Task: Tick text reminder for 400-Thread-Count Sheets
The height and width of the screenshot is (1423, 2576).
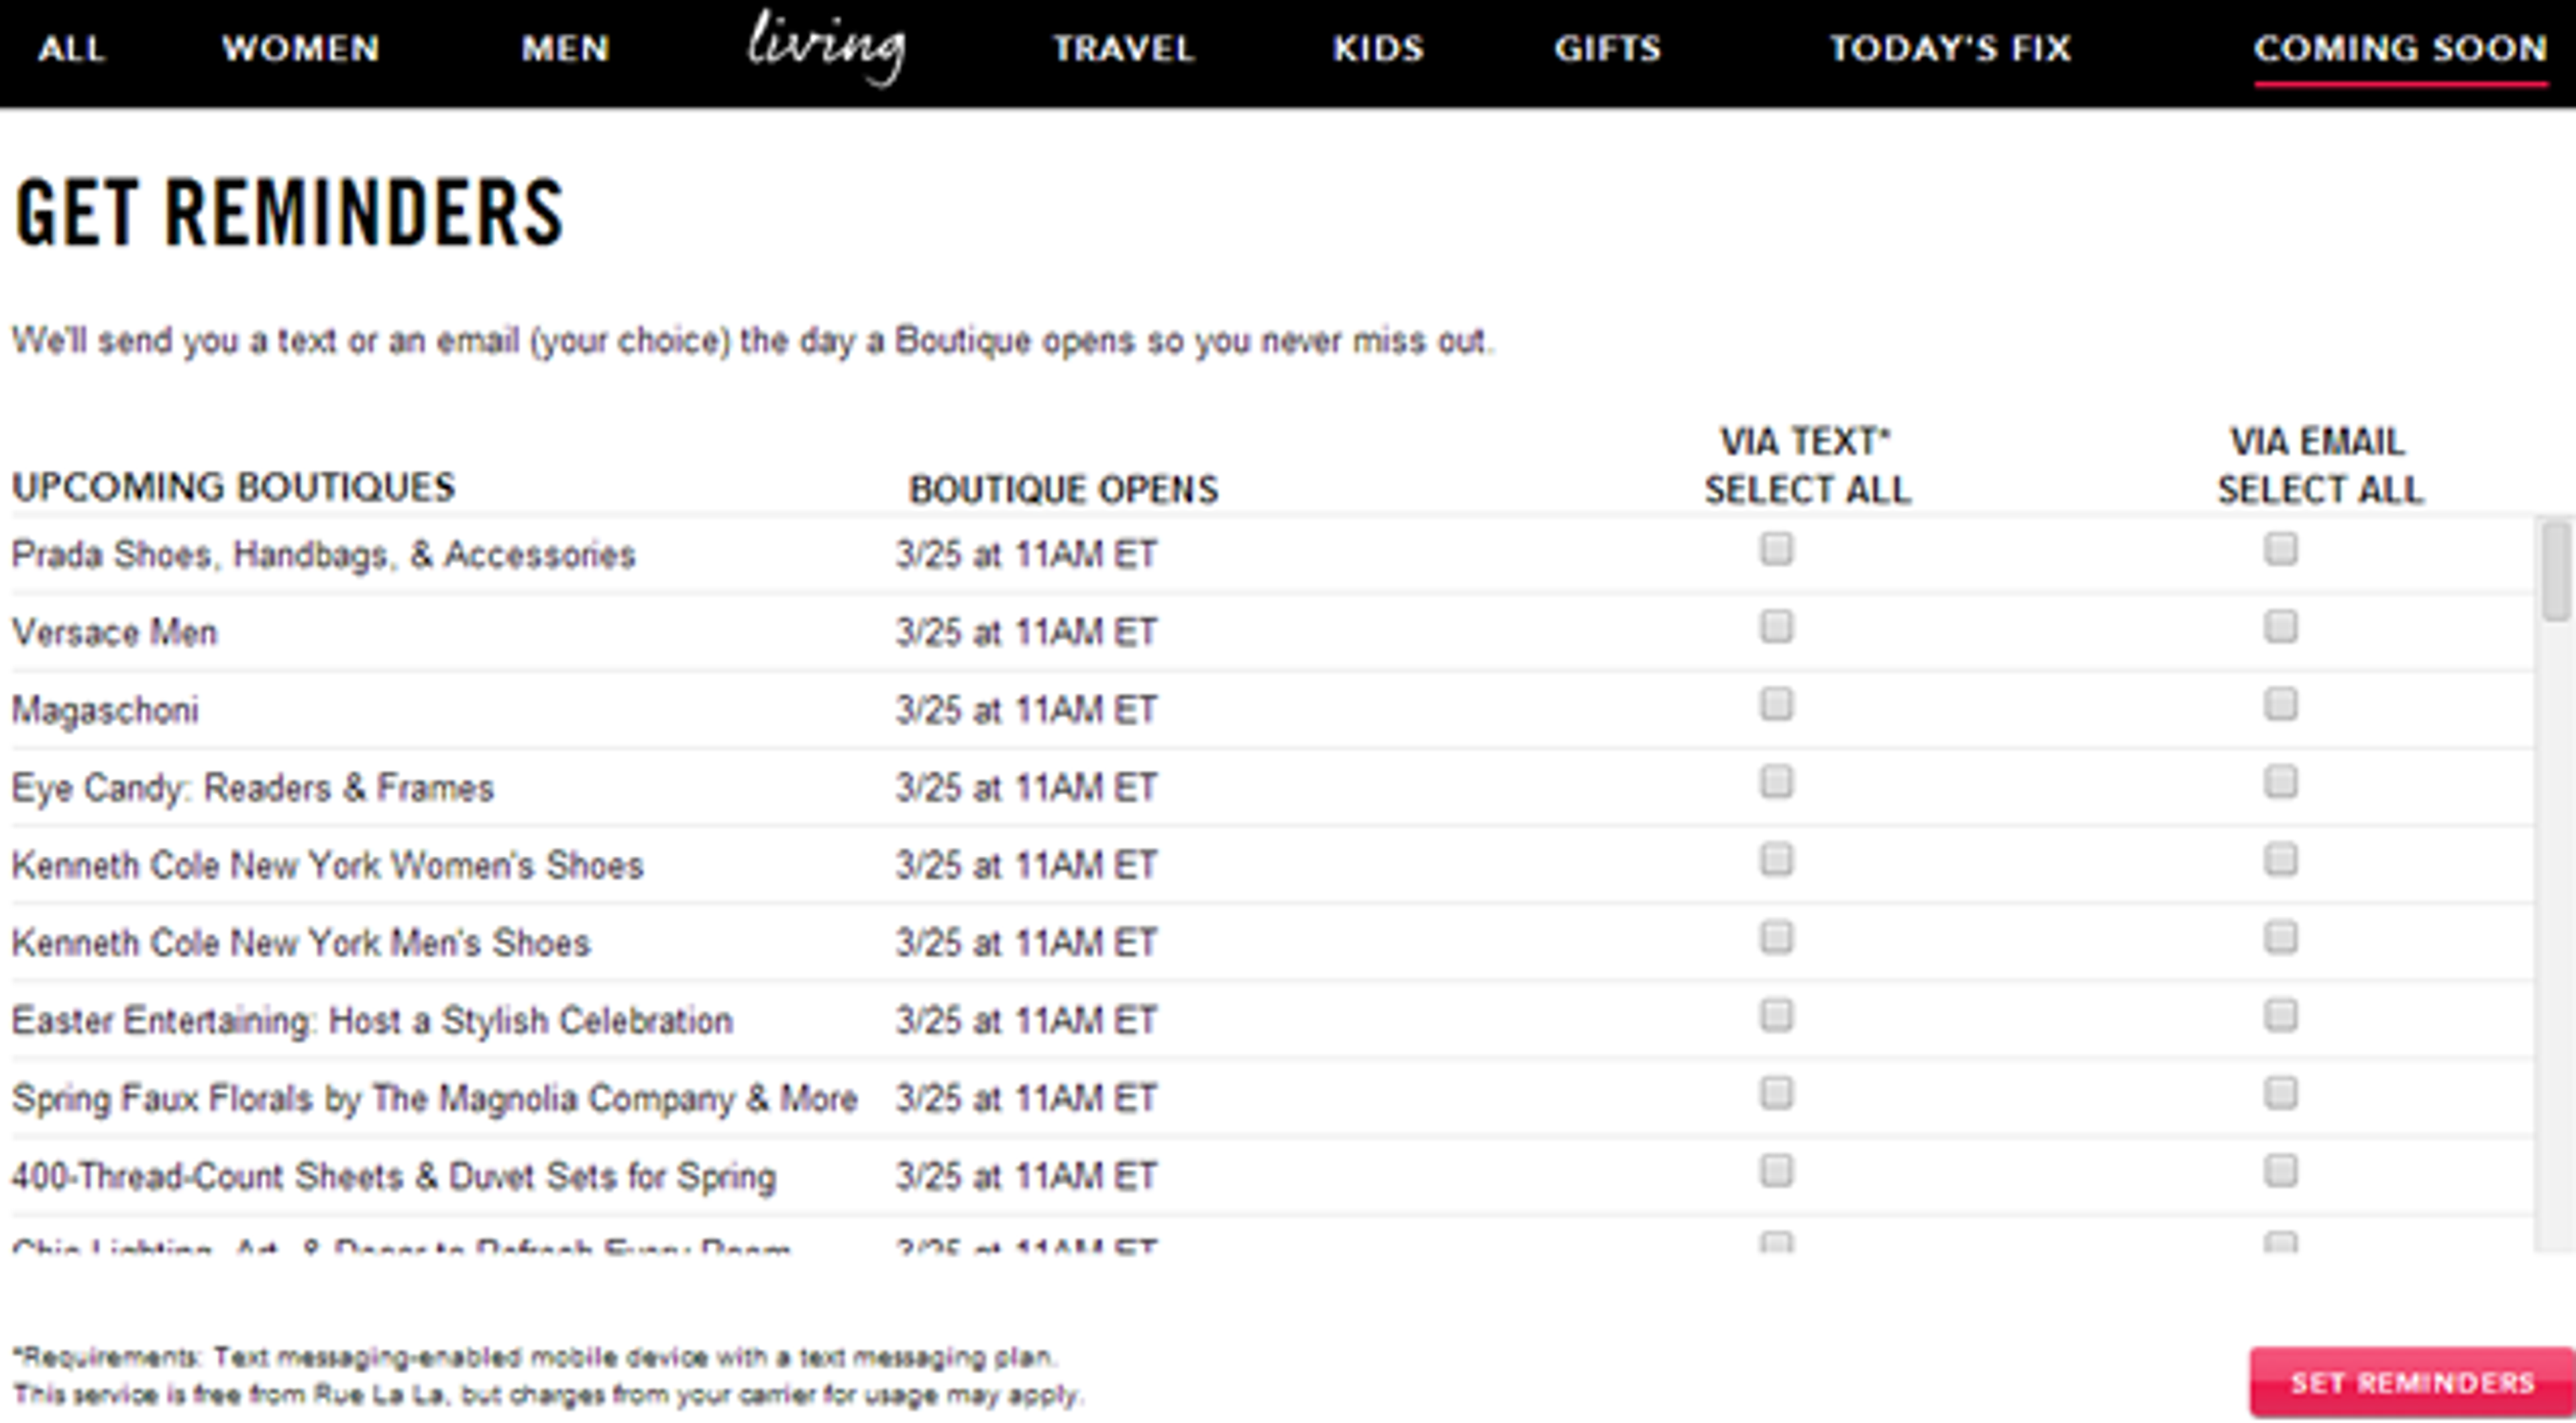Action: pyautogui.click(x=1776, y=1171)
